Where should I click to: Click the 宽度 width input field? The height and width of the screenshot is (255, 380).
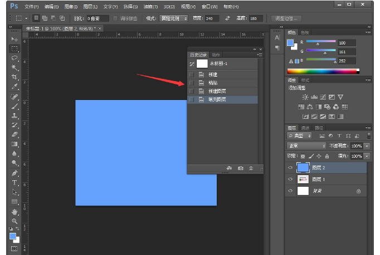coord(212,18)
